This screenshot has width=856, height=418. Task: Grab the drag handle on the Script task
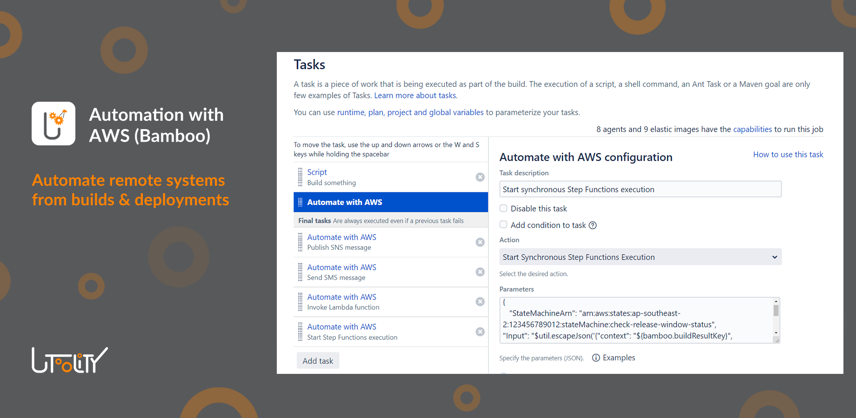(300, 177)
